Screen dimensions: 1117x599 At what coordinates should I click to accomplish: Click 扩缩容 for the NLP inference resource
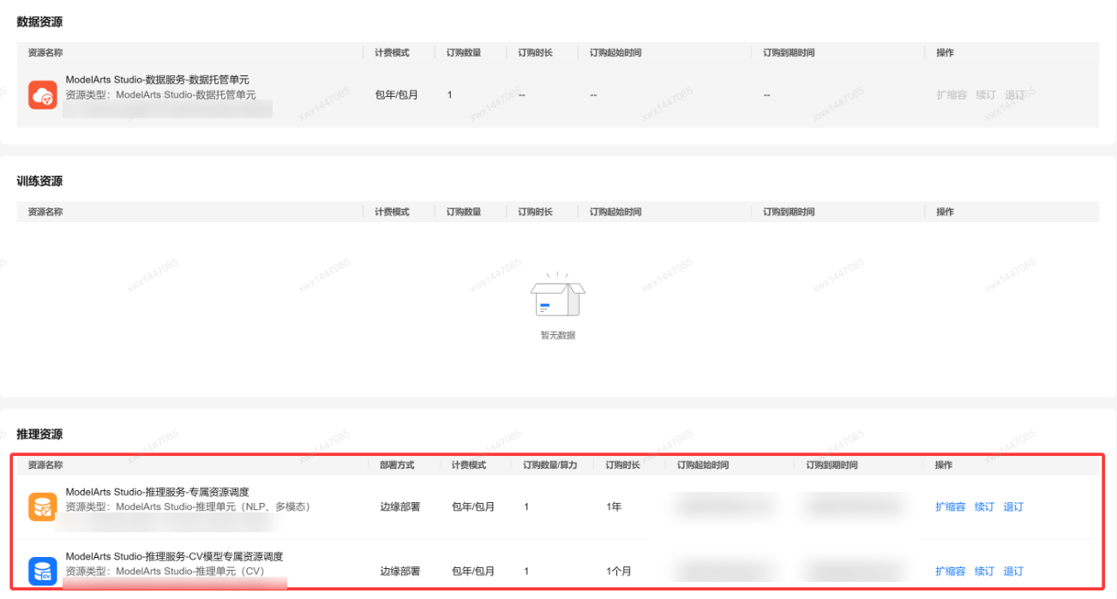(950, 506)
